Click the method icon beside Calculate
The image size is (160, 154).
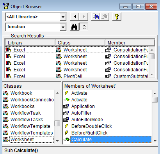(x=66, y=140)
